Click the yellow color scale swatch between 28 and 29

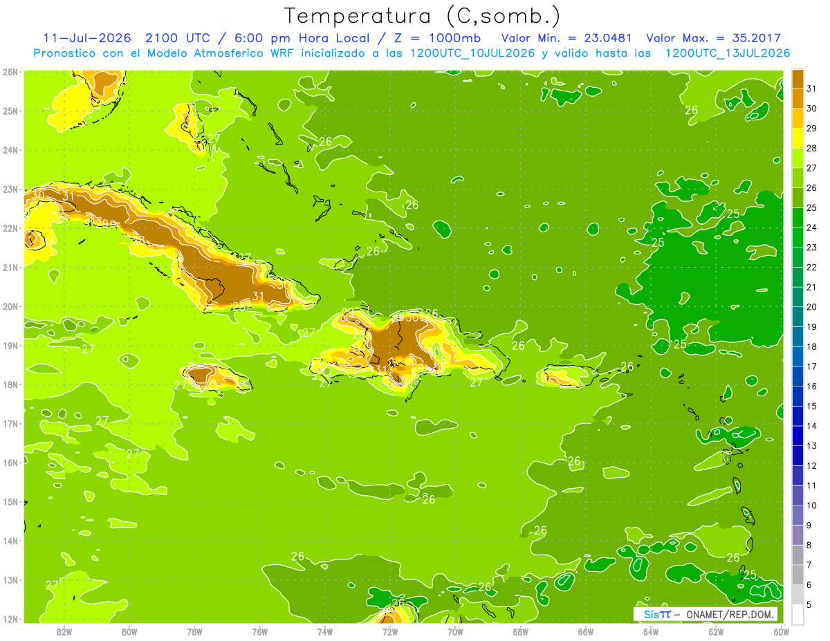tap(797, 138)
